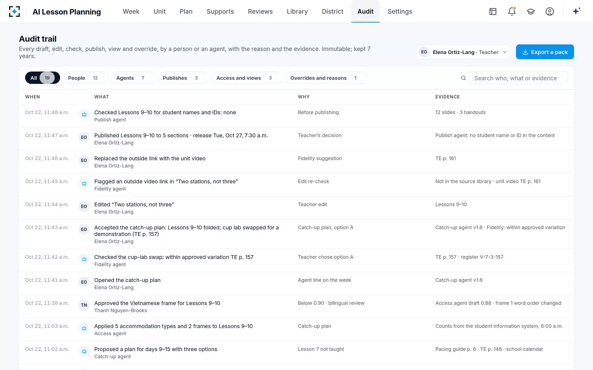Click 'Pacing guide p. 6' evidence text
This screenshot has height=370, width=593.
[x=455, y=349]
